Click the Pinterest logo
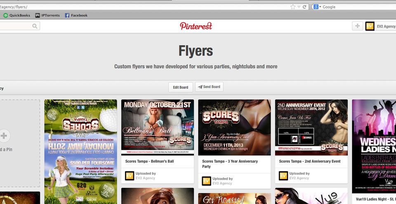The image size is (396, 204). [x=196, y=26]
